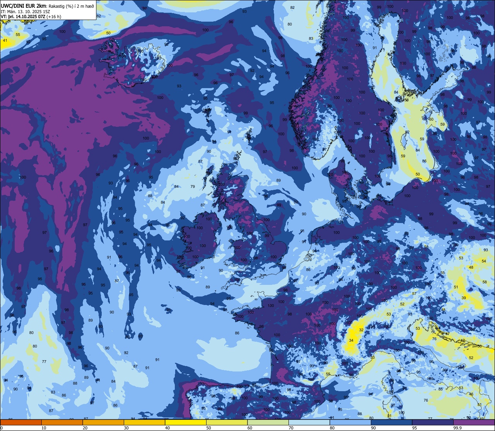Click the humidity value '54' on the map
This screenshot has width=495, height=431.
coord(484,261)
